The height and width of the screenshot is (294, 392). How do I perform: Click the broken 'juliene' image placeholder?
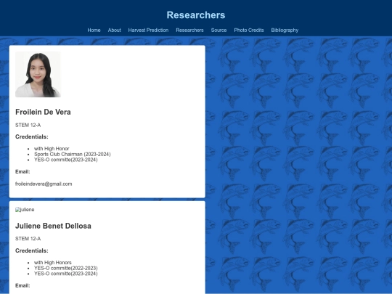tap(25, 210)
